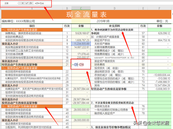
Task: Open the Name Box dropdown arrow
Action: click(18, 3)
